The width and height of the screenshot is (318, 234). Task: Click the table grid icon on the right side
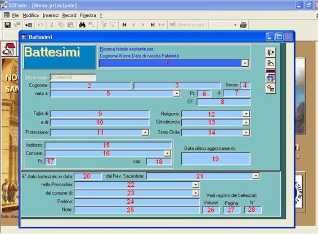pos(271,78)
